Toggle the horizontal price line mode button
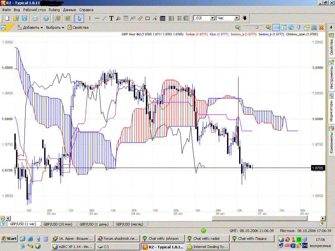Image resolution: width=335 pixels, height=251 pixels. (x=276, y=27)
